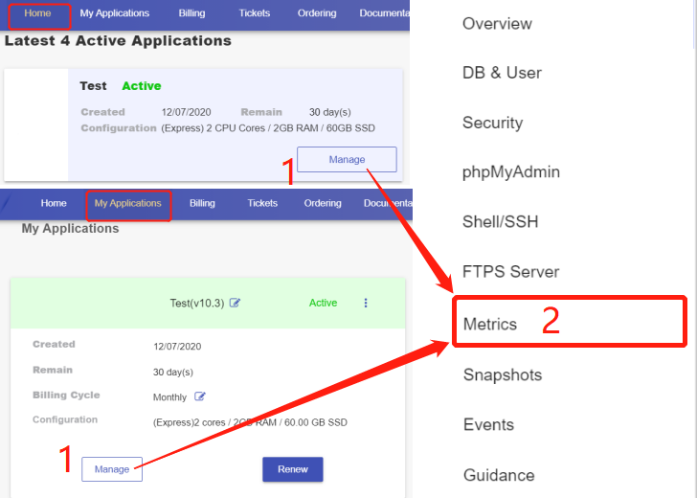Open the three-dot menu on Test application card
The image size is (697, 498).
pyautogui.click(x=365, y=304)
